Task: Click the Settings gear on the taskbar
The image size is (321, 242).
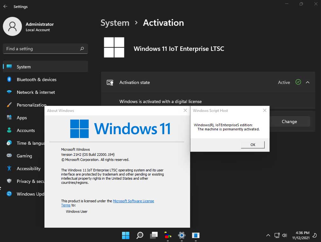Action: point(181,235)
